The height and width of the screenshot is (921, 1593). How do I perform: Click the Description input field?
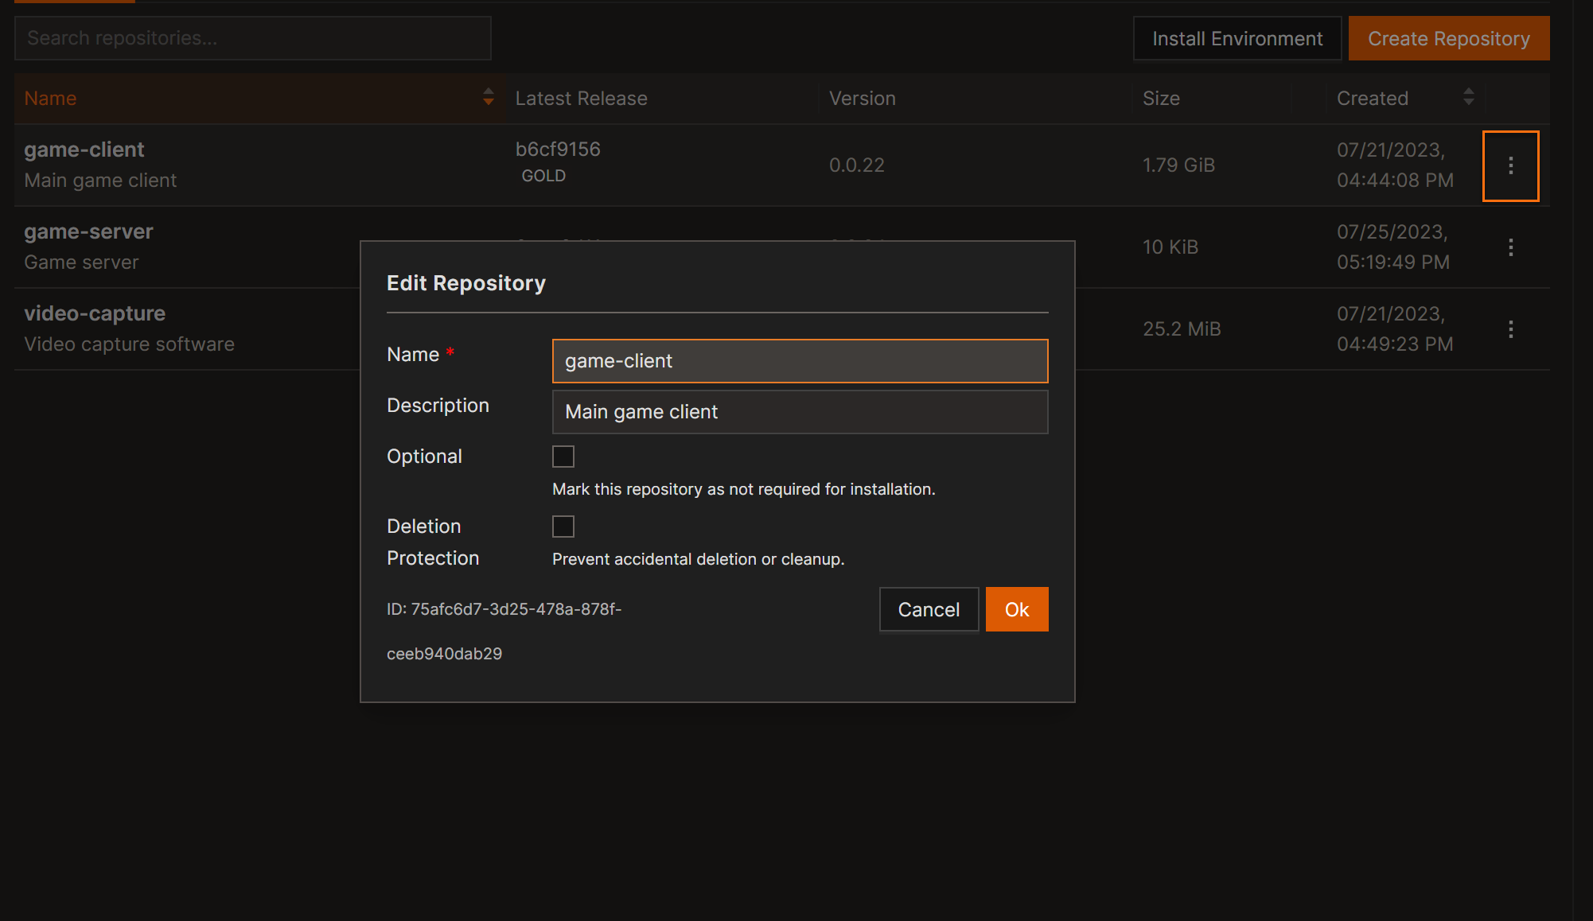(800, 412)
